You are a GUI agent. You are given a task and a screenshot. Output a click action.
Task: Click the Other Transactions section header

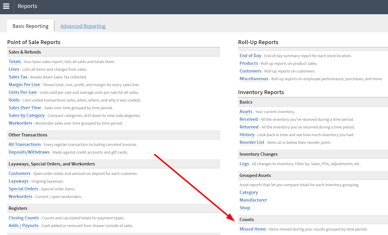114,135
